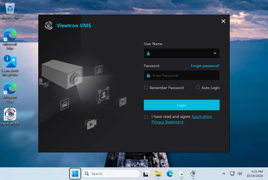The image size is (268, 180).
Task: Click the green arrow document taskbar icon
Action: [181, 174]
